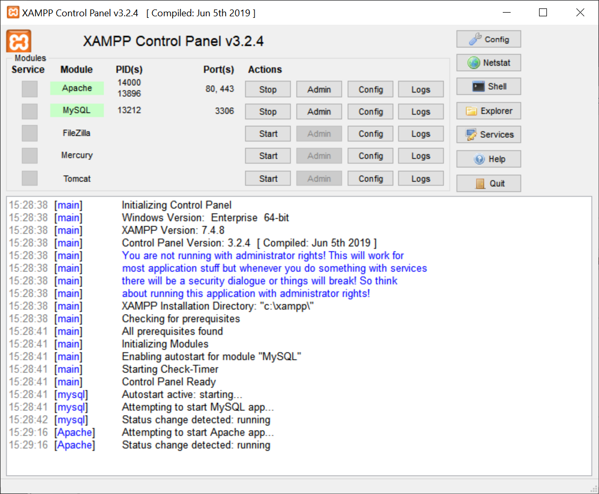The height and width of the screenshot is (494, 599).
Task: Click the green MySQL module label
Action: click(x=77, y=110)
